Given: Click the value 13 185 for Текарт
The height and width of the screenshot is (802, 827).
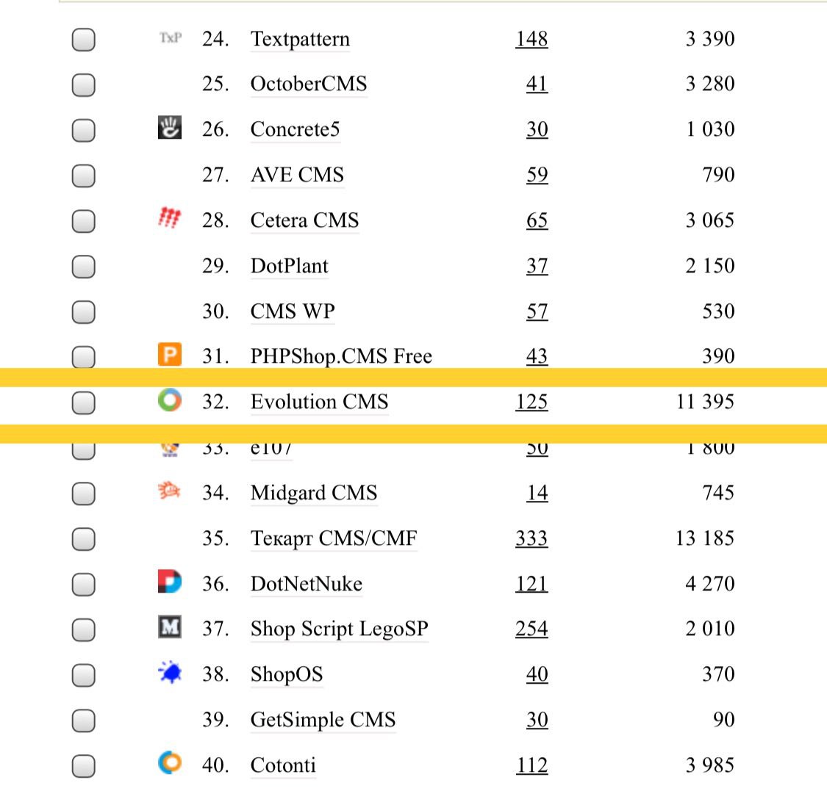Looking at the screenshot, I should point(705,538).
